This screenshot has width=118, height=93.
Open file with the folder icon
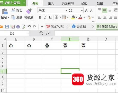click(1, 27)
